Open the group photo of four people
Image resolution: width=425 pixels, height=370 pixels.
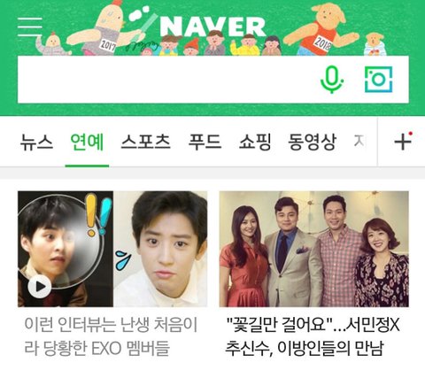pos(314,249)
